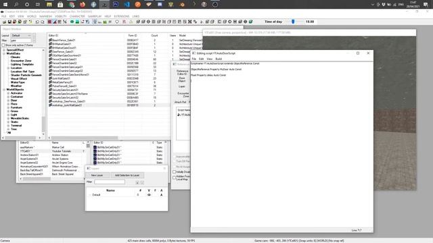433x243 pixels.
Task: Click the undo arrow toolbar icon
Action: [x=37, y=22]
